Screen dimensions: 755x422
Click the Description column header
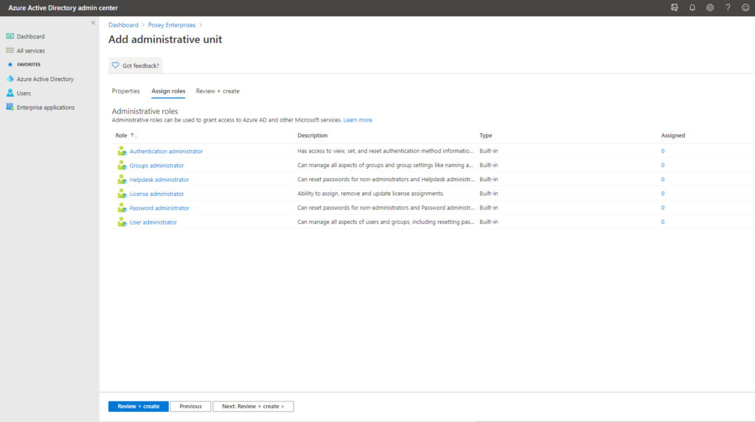(x=313, y=136)
